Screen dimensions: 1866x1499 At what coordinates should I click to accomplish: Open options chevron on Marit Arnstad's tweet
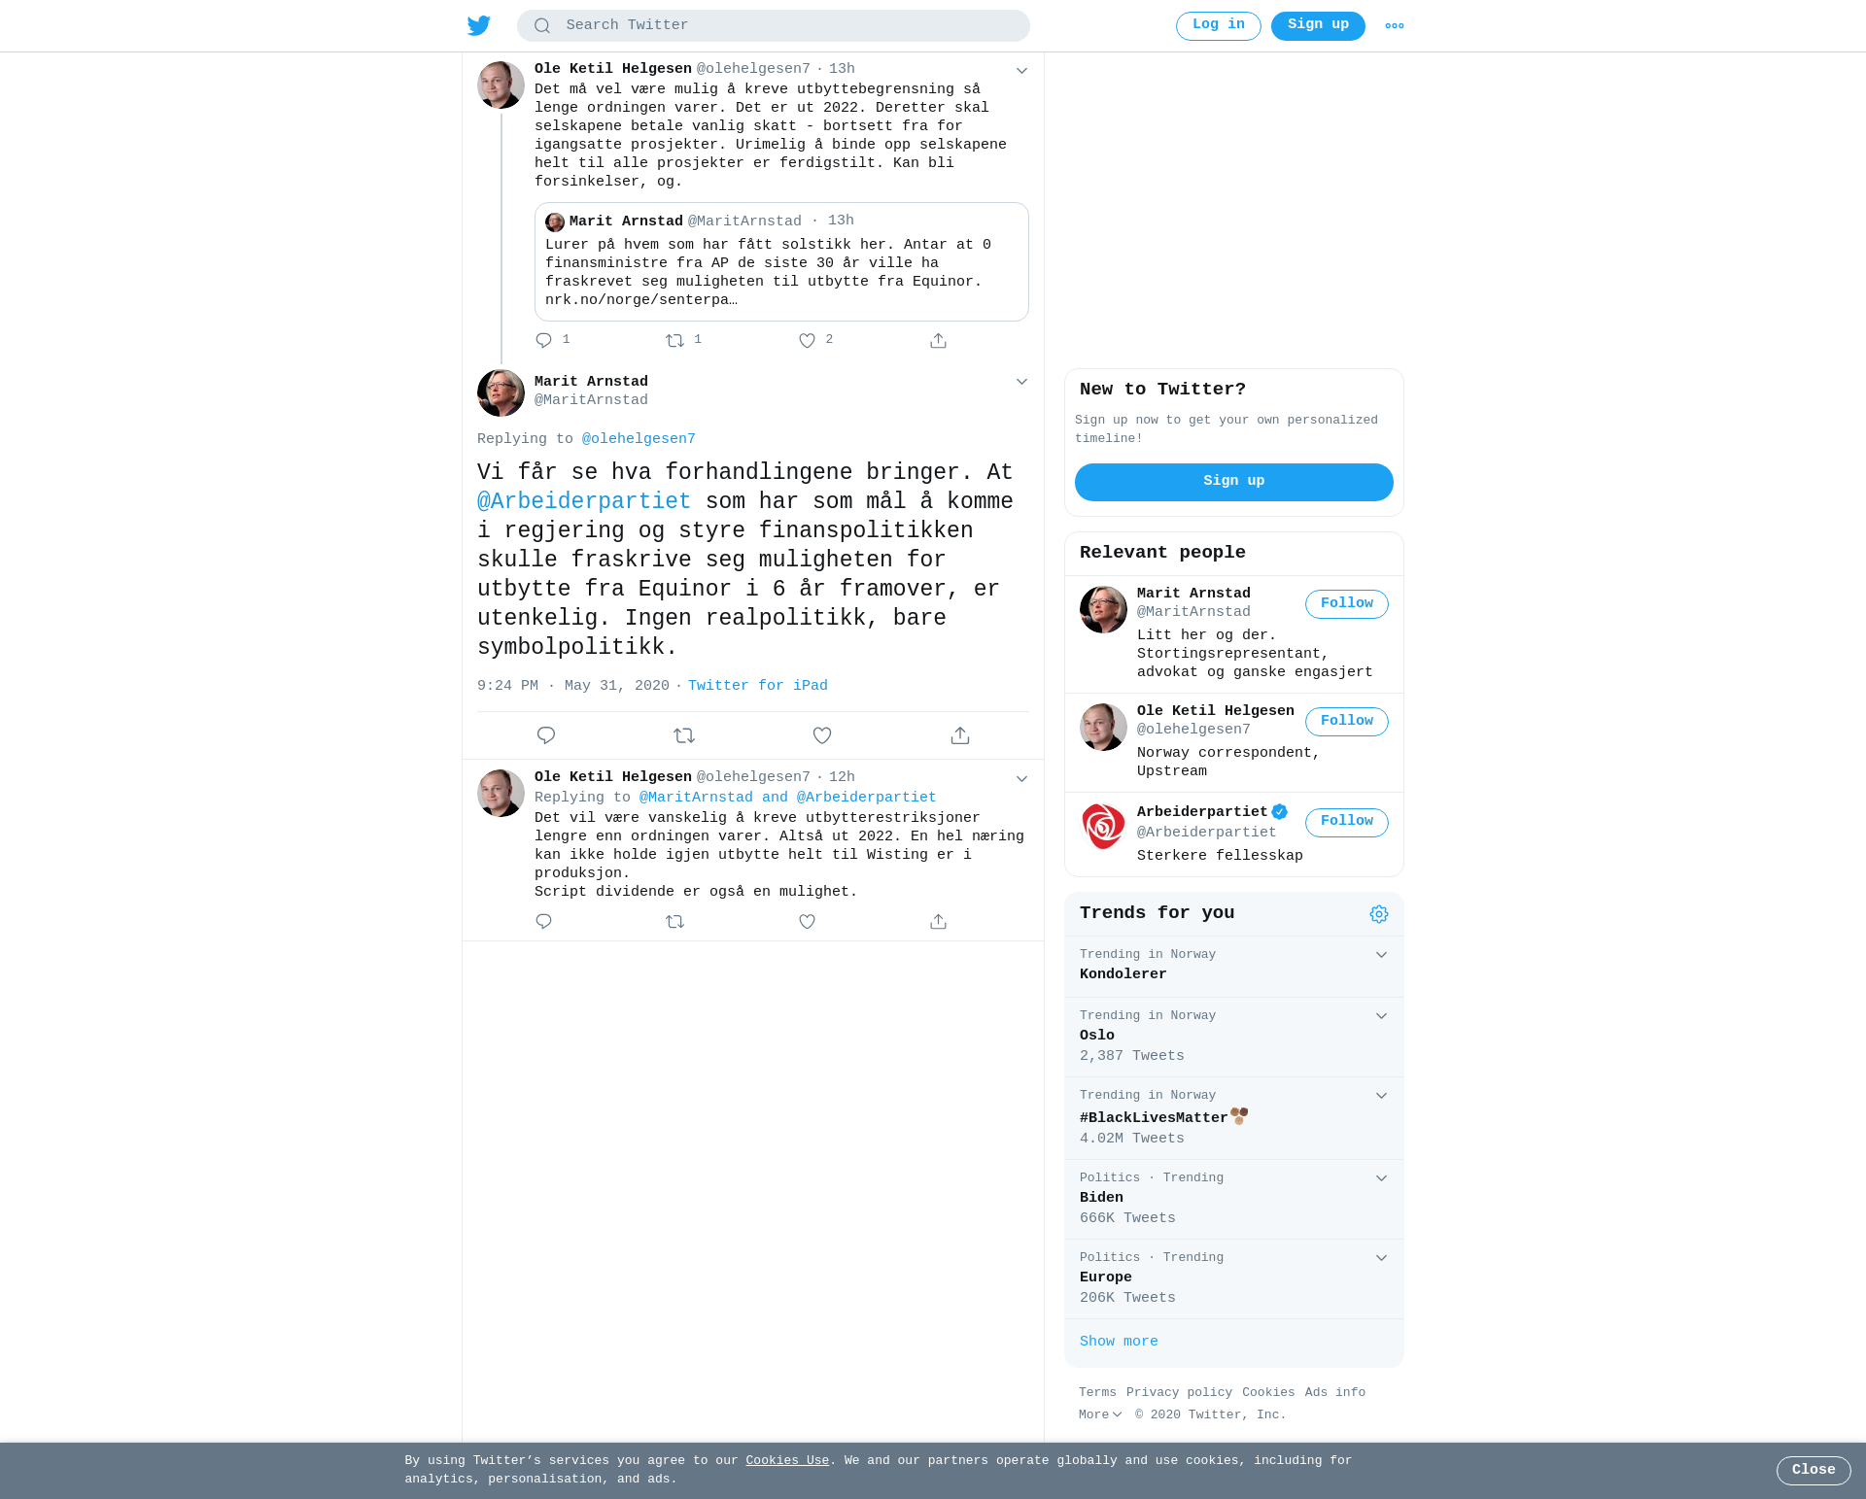(x=1021, y=382)
